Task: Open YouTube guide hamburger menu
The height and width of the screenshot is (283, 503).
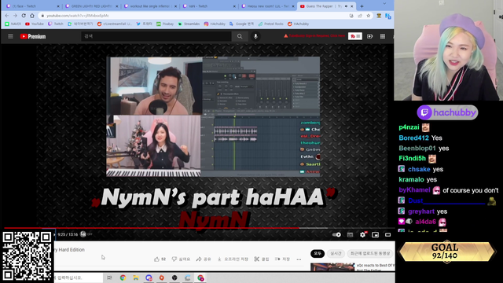Action: click(x=10, y=36)
